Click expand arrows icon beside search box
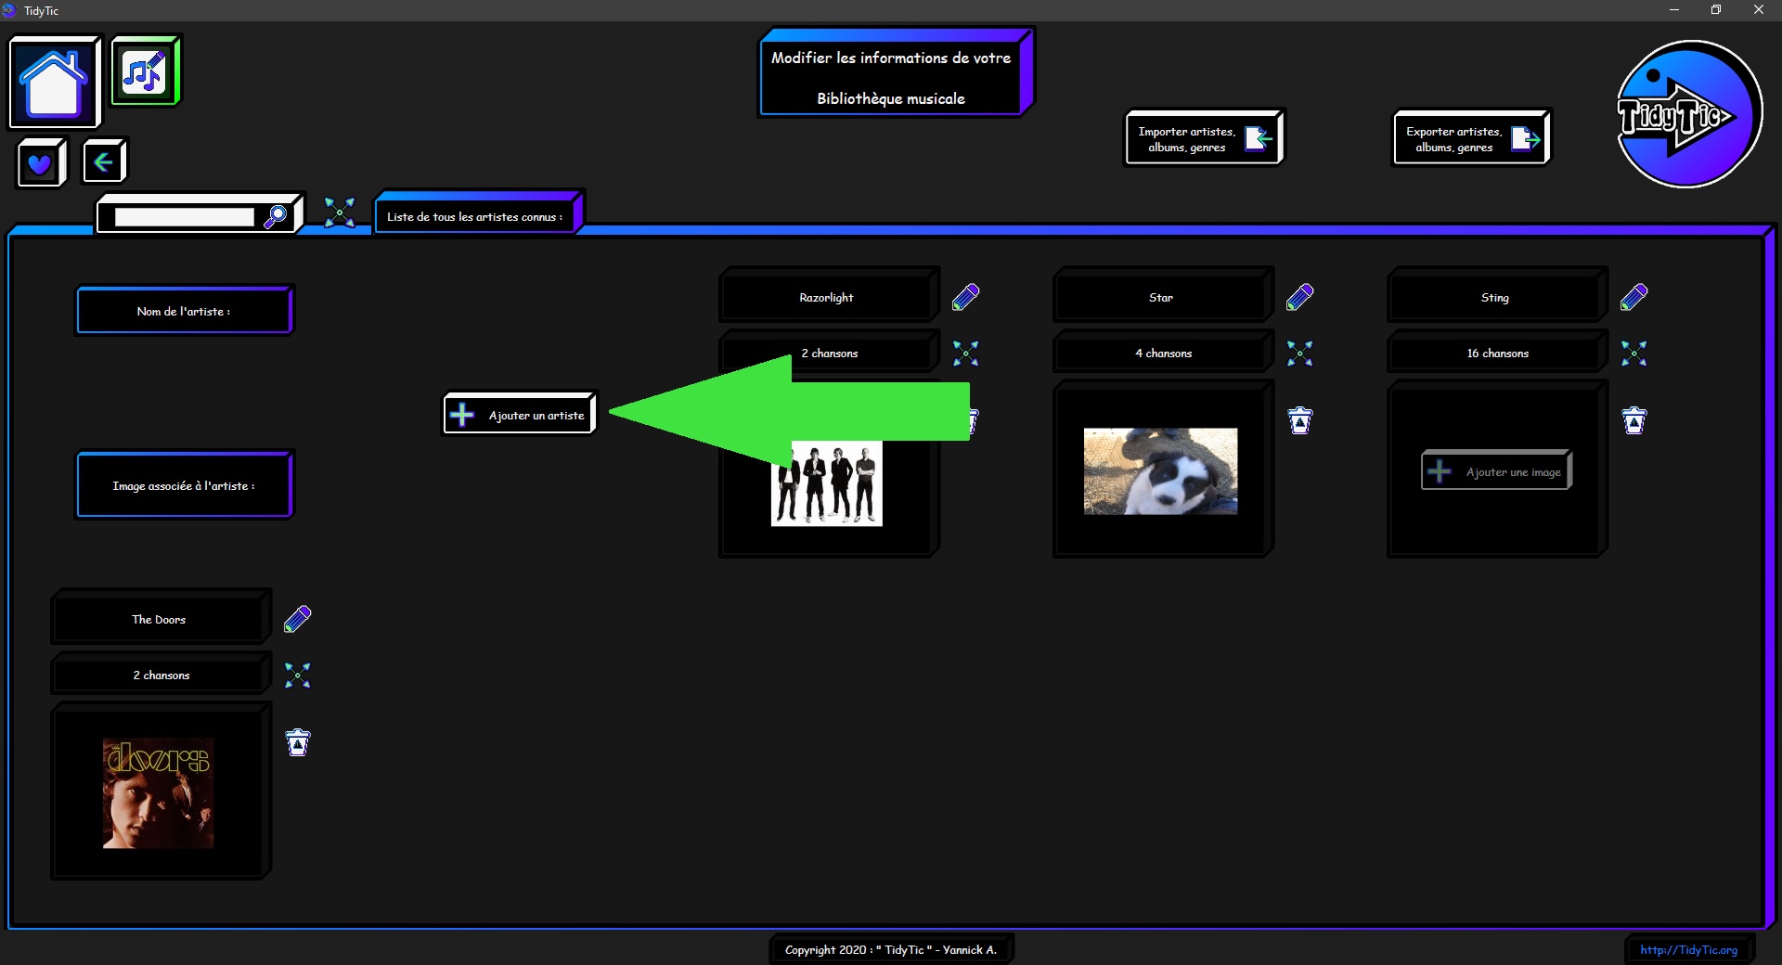1782x965 pixels. [x=339, y=212]
